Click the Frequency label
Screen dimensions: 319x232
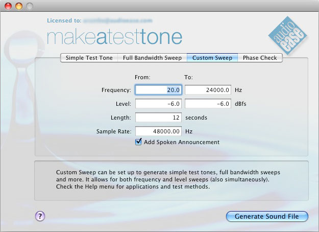click(x=116, y=90)
